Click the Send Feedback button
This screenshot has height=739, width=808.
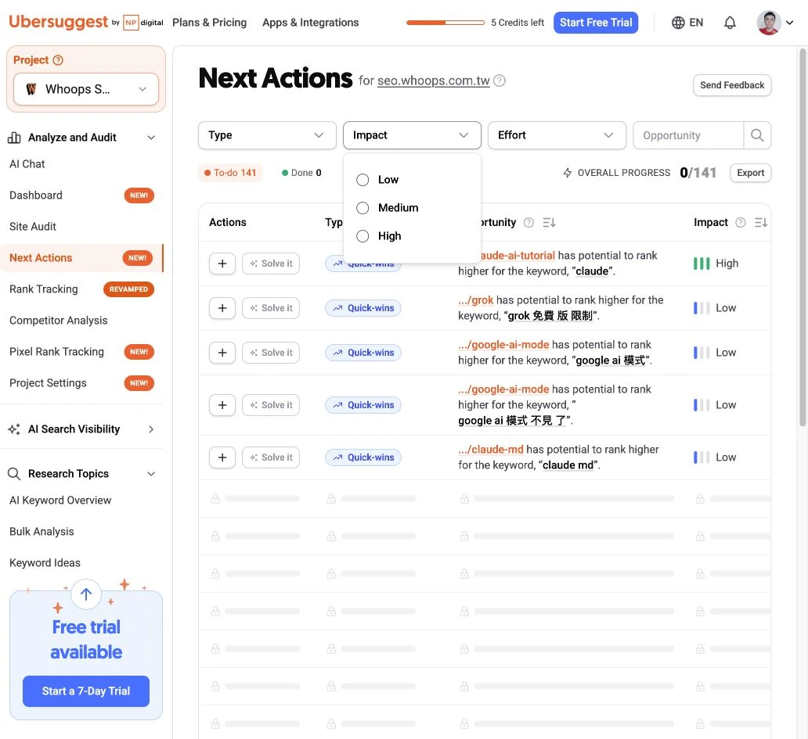[x=732, y=85]
